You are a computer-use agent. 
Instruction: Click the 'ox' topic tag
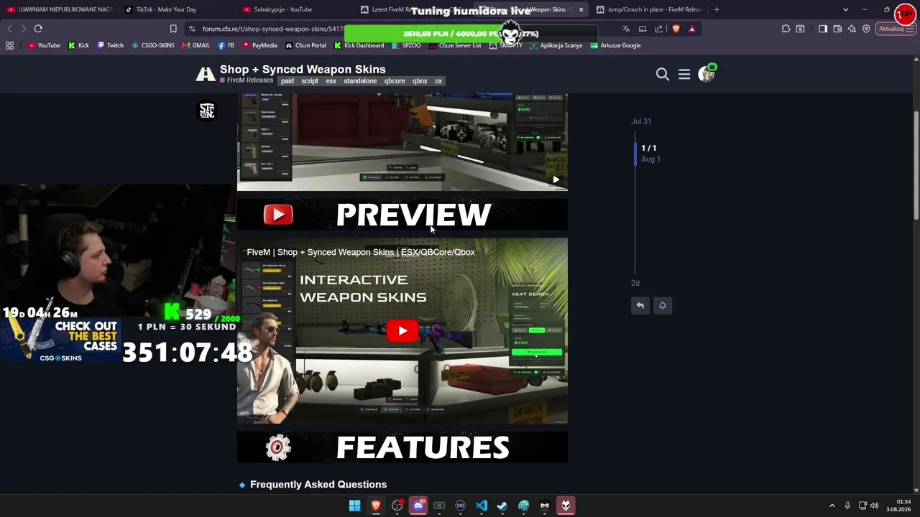click(438, 81)
